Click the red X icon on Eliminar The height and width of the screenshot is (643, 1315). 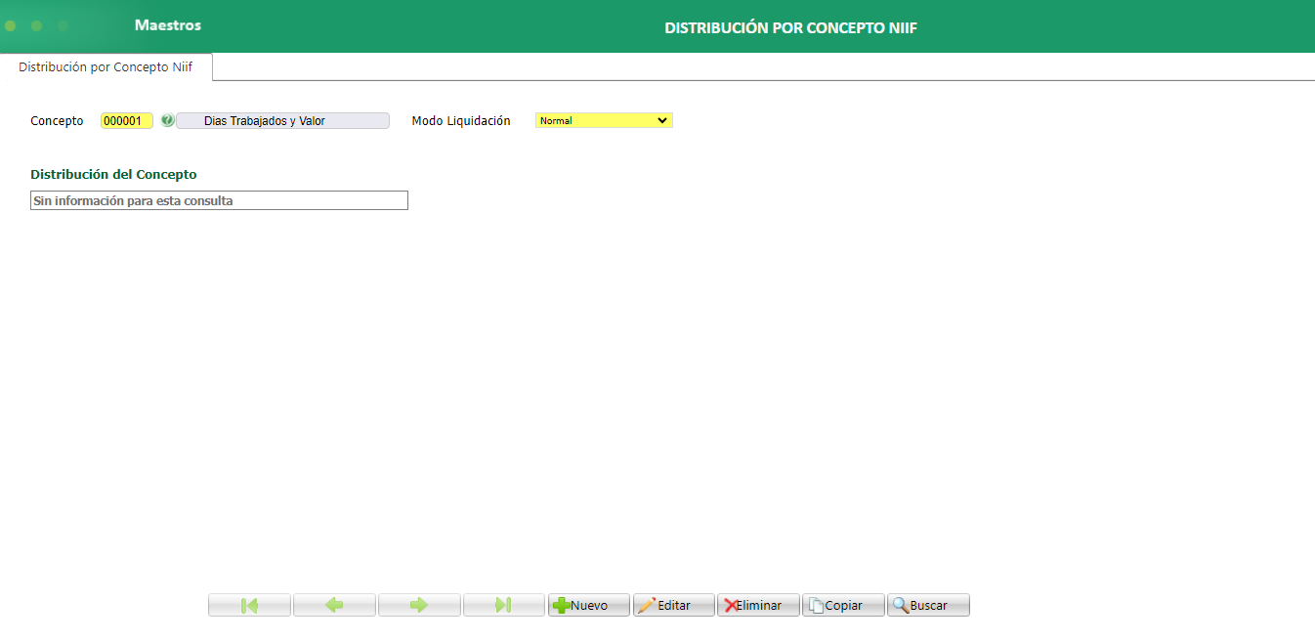(731, 604)
